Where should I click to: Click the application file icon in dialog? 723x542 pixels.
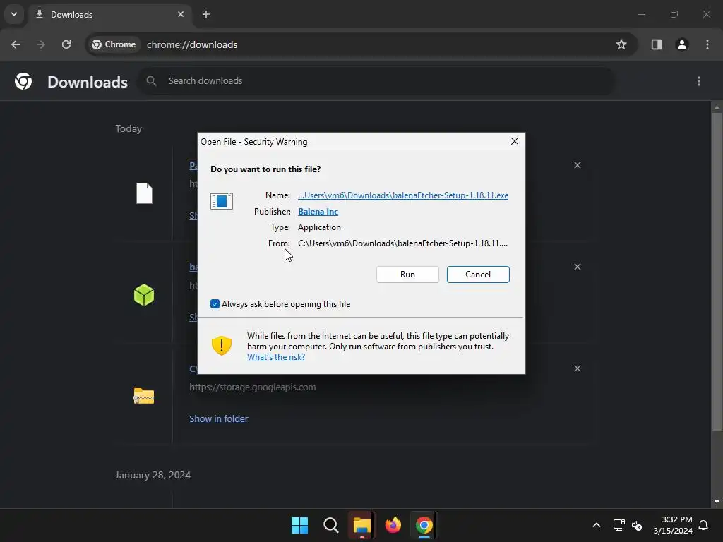tap(221, 201)
